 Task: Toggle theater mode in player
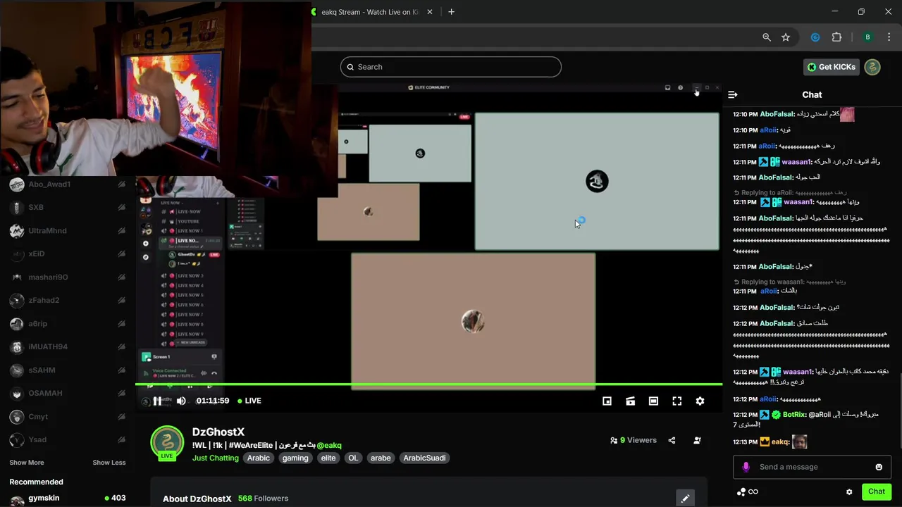tap(653, 401)
